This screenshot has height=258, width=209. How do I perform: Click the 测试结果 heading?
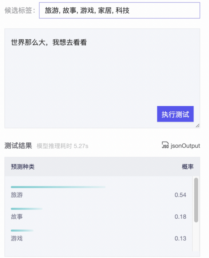pos(18,146)
